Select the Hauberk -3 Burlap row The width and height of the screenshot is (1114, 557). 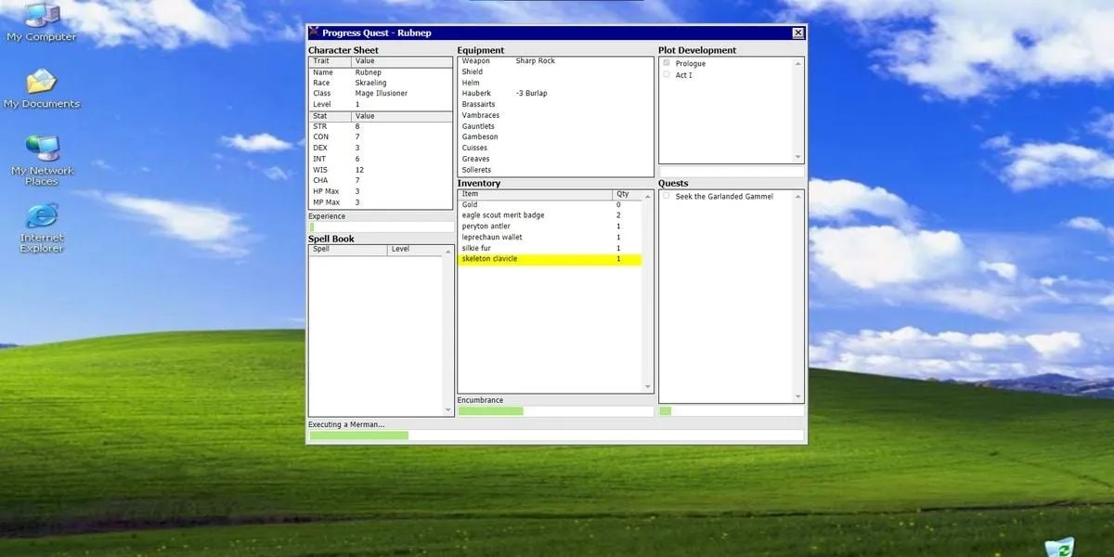pos(555,93)
